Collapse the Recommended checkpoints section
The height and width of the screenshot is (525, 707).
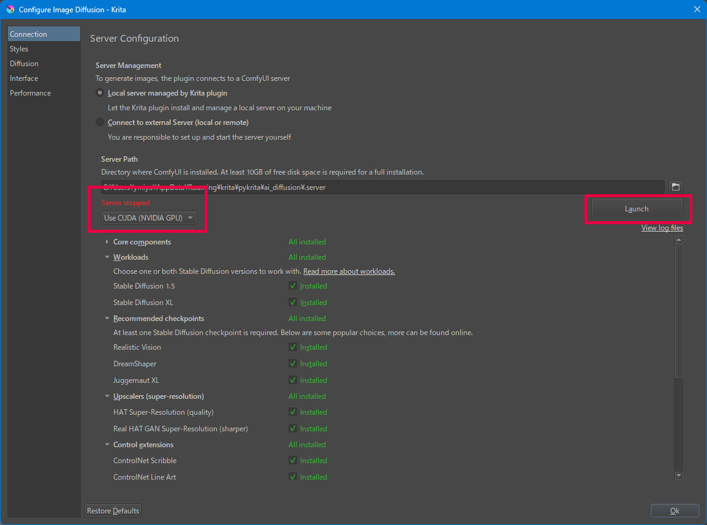point(107,319)
